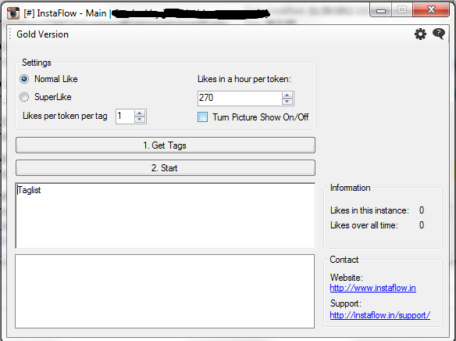
Task: Click the 1. Get Tags button
Action: pyautogui.click(x=166, y=145)
